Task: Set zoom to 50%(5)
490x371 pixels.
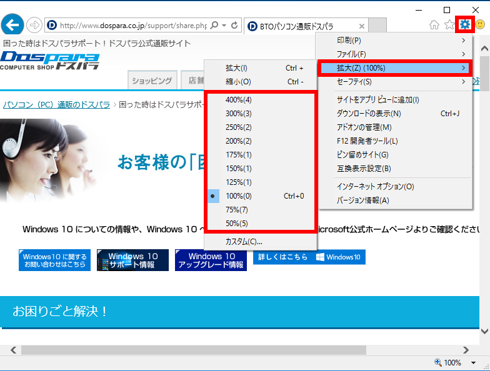Action: pyautogui.click(x=261, y=224)
